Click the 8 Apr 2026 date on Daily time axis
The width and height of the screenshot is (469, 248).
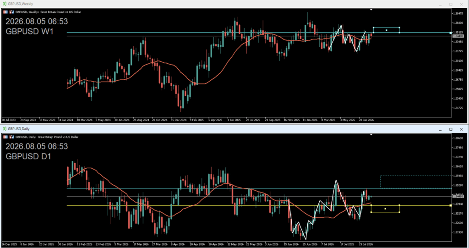coord(177,244)
